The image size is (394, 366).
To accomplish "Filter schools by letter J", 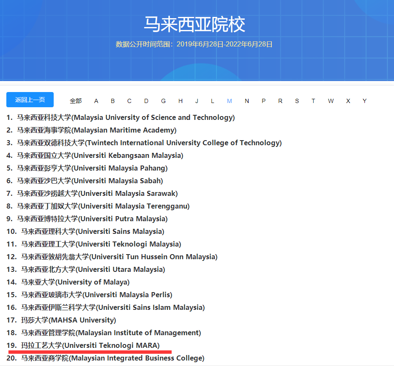I will [197, 101].
